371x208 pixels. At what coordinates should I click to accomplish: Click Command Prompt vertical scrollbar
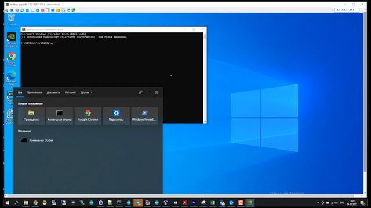click(x=205, y=77)
